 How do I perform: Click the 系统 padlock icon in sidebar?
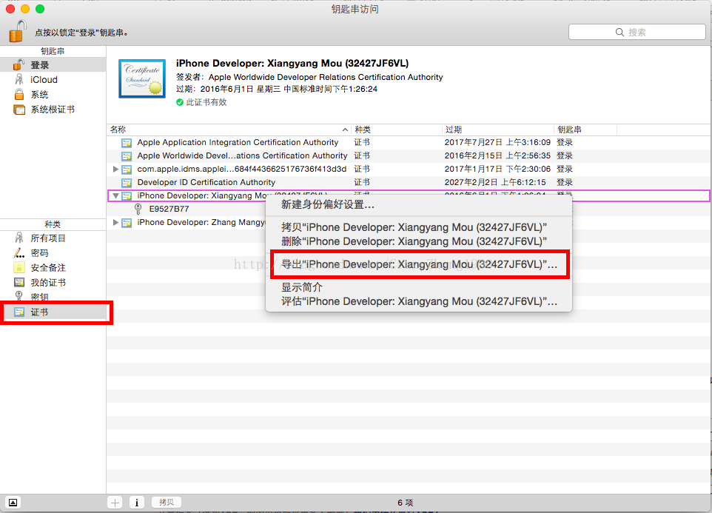click(19, 95)
